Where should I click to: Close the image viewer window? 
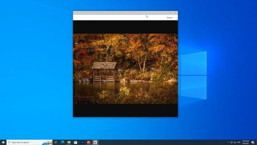(175, 12)
